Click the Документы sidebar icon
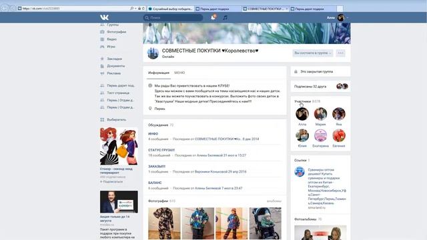Screen dimensions: 427x240 102,66
